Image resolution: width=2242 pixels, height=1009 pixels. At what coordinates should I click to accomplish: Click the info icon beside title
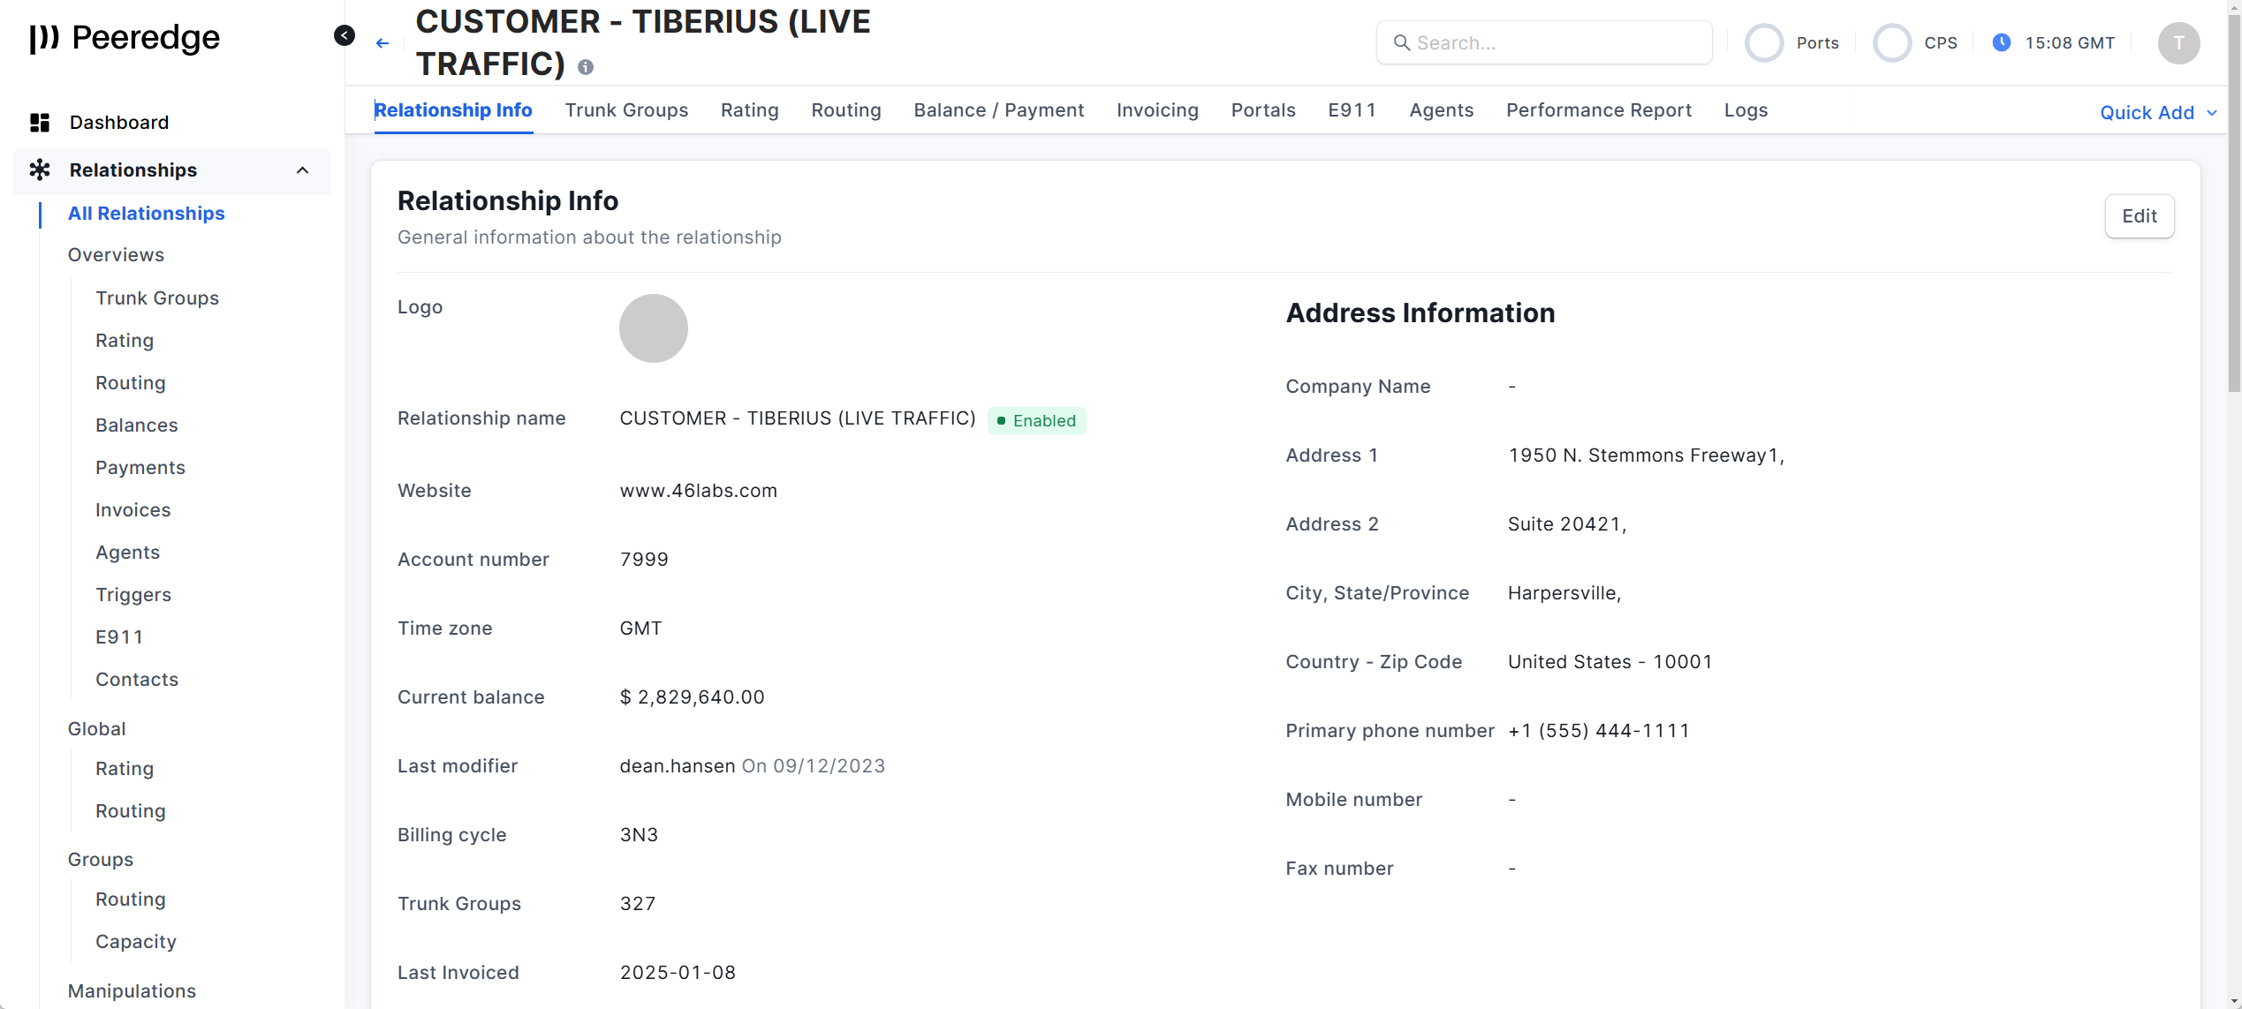(586, 67)
